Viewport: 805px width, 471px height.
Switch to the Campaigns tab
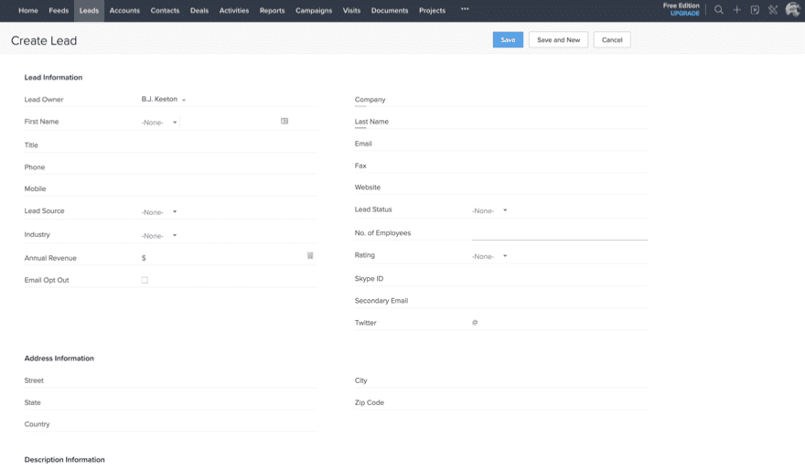314,11
